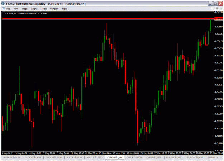Viewport: 224px width, 161px height.
Task: Restore the inner chart window
Action: (x=217, y=9)
